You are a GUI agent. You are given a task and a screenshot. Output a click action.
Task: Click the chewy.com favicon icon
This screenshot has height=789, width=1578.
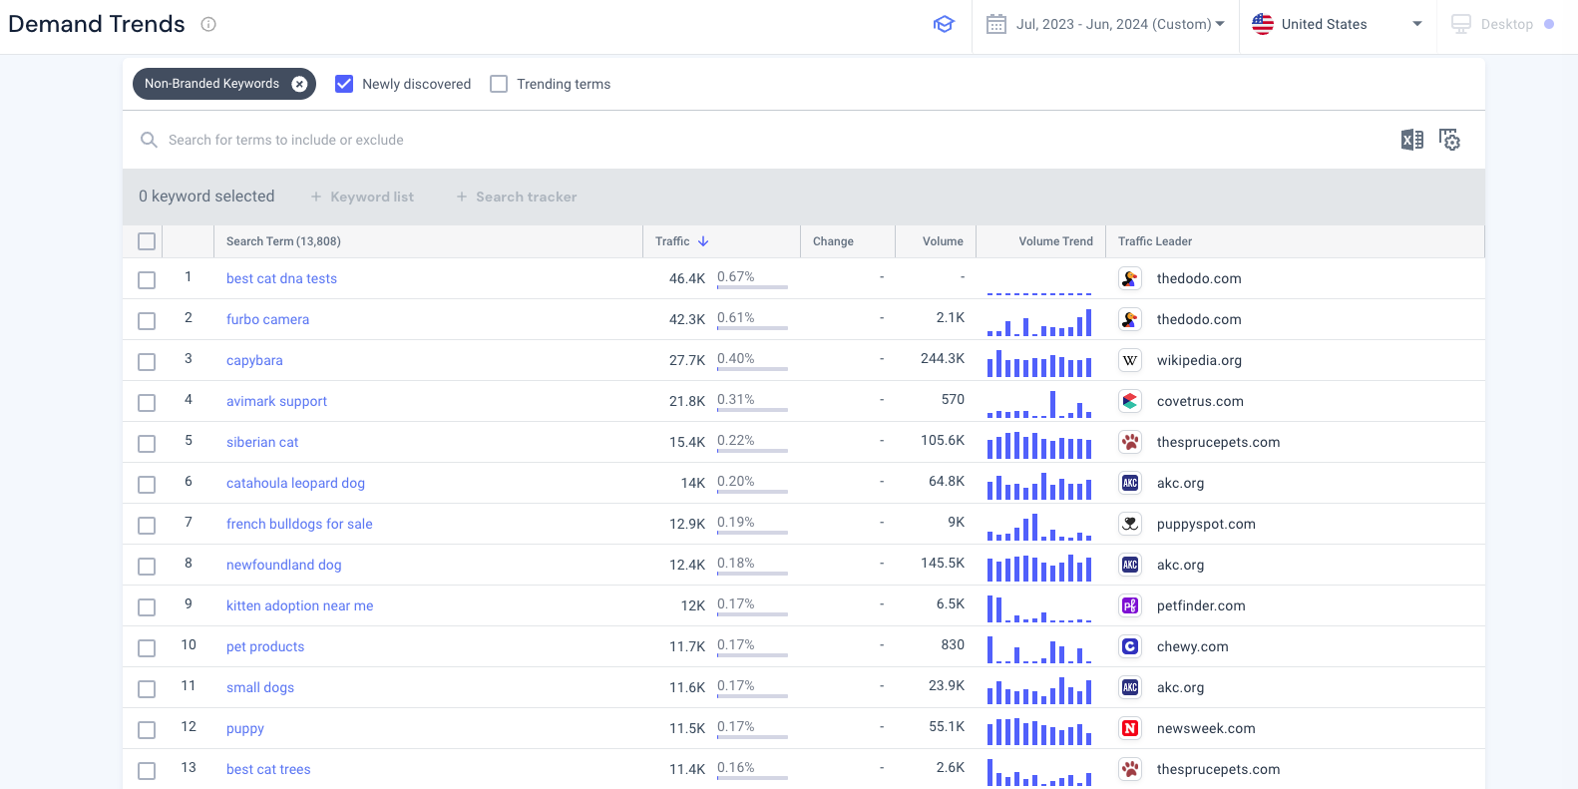point(1130,646)
